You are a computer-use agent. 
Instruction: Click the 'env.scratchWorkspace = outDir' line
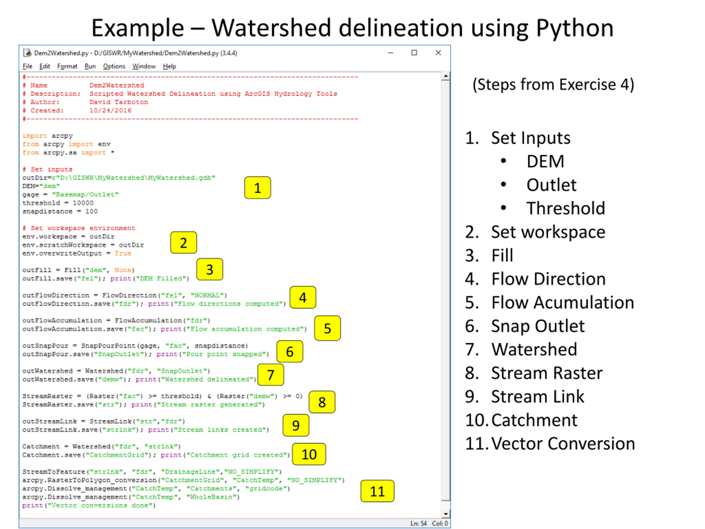coord(83,245)
